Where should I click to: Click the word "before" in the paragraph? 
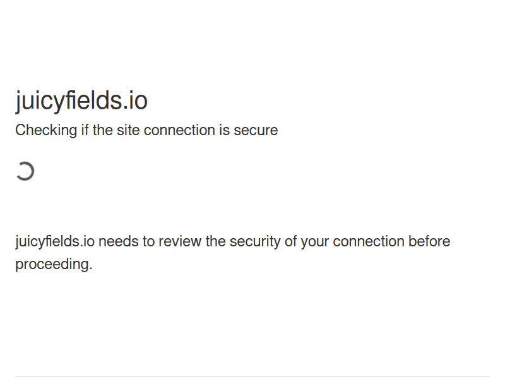429,242
